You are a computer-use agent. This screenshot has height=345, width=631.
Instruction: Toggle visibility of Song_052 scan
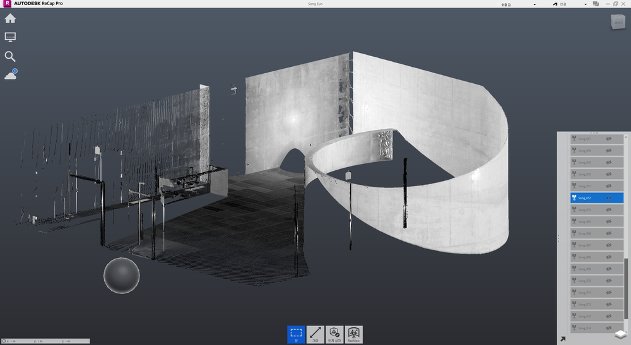[610, 198]
